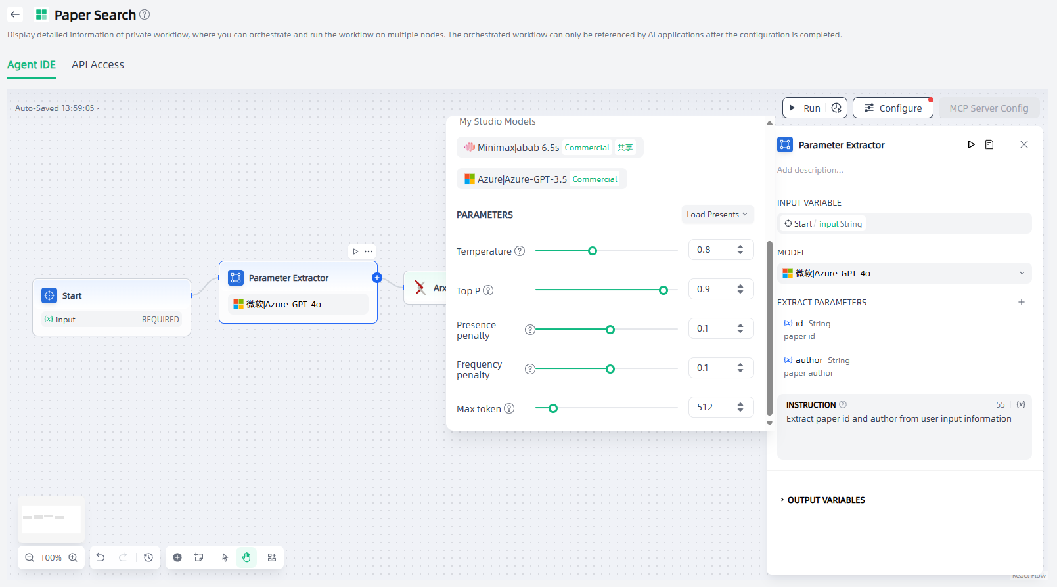Image resolution: width=1057 pixels, height=587 pixels.
Task: Toggle hand pan mode
Action: pos(246,557)
